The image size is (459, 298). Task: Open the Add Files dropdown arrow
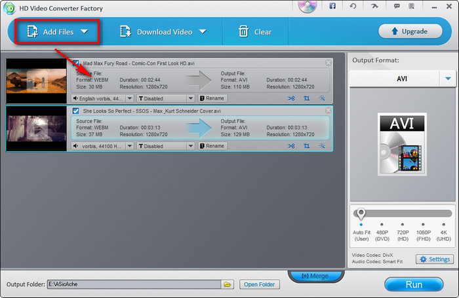[85, 31]
